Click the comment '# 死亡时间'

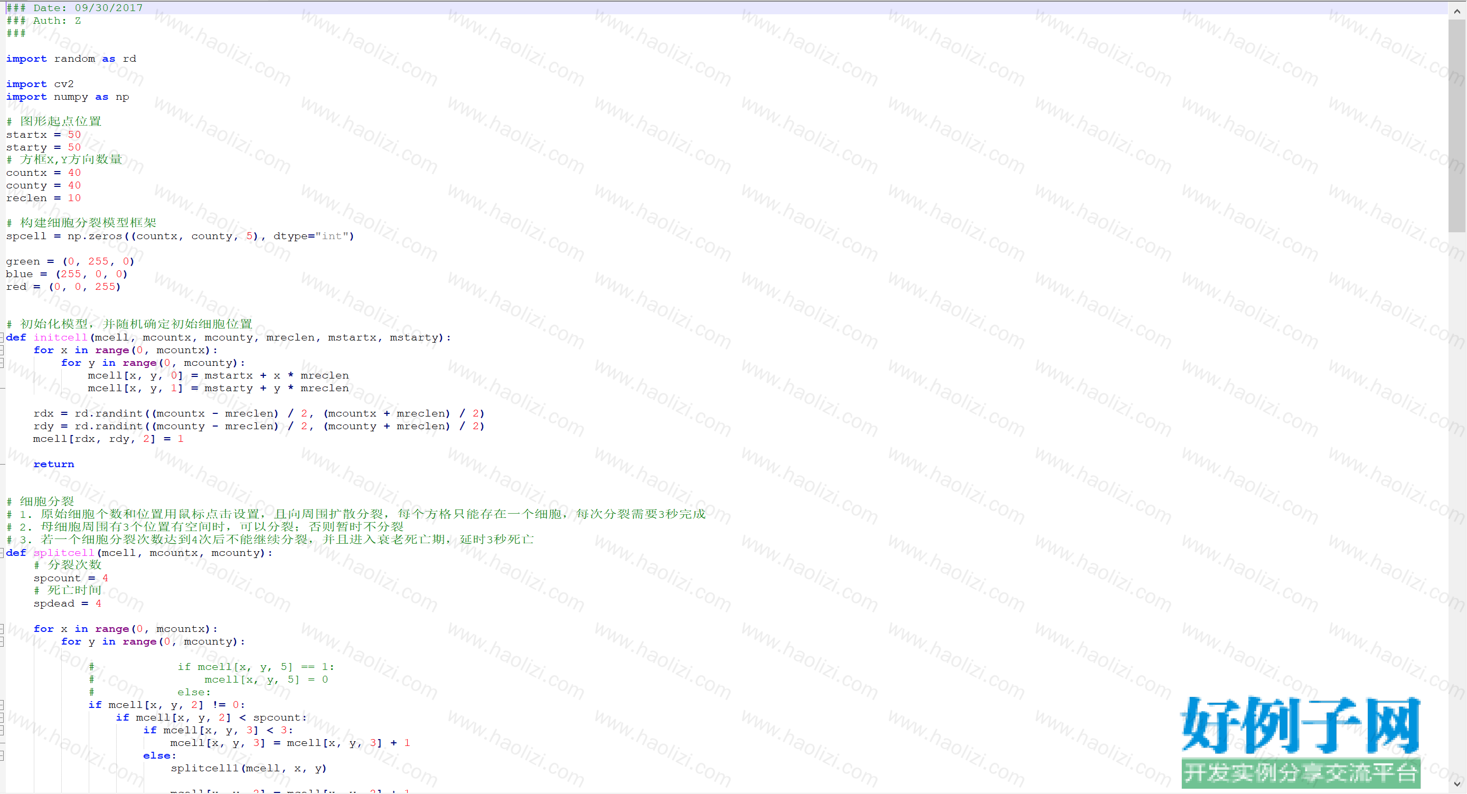pos(67,590)
